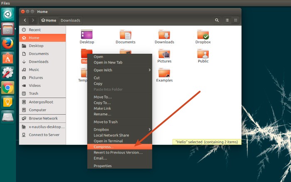Choose Email… from context menu
This screenshot has height=182, width=291.
coord(120,158)
